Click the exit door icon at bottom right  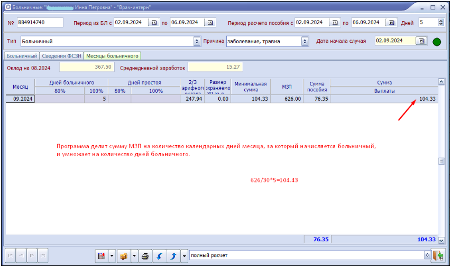(x=437, y=256)
